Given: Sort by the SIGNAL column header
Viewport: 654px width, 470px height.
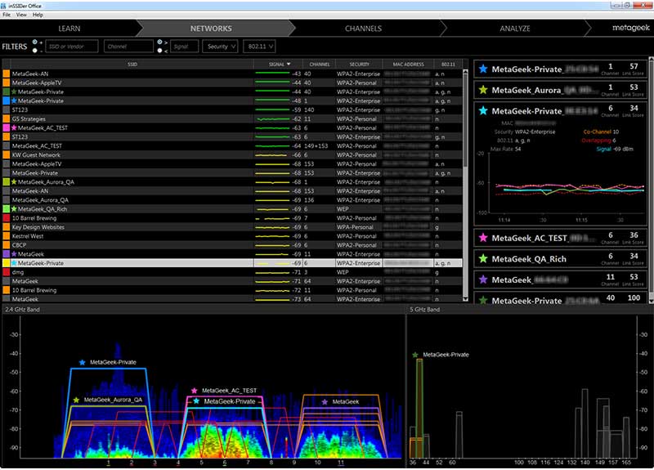Looking at the screenshot, I should pos(276,64).
